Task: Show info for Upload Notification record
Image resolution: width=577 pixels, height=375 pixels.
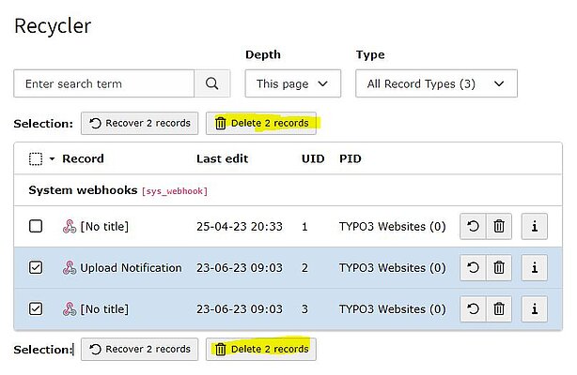Action: tap(534, 267)
